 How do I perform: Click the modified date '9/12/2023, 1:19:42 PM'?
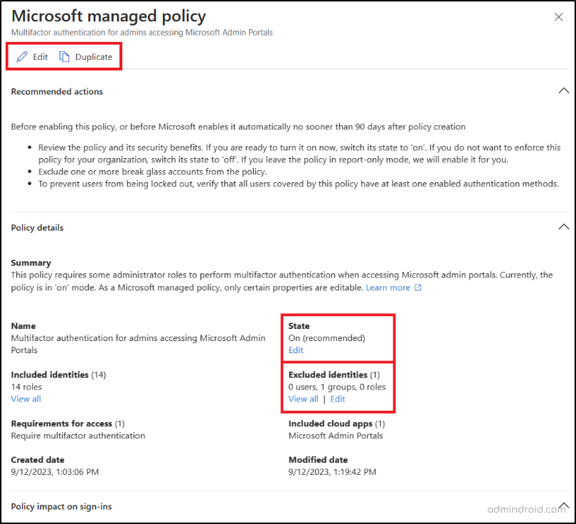coord(332,472)
